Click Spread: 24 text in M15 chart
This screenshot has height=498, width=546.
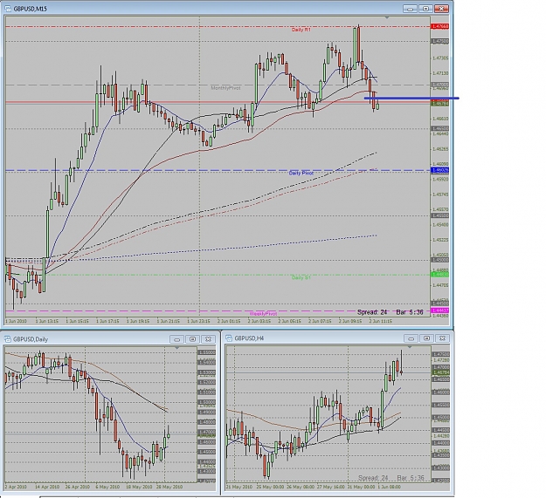tap(372, 312)
